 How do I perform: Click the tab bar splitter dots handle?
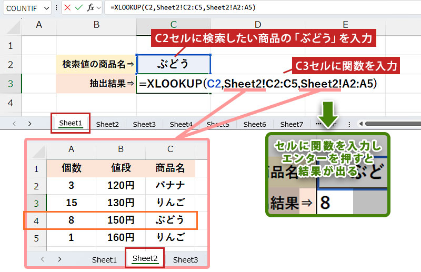pyautogui.click(x=349, y=124)
